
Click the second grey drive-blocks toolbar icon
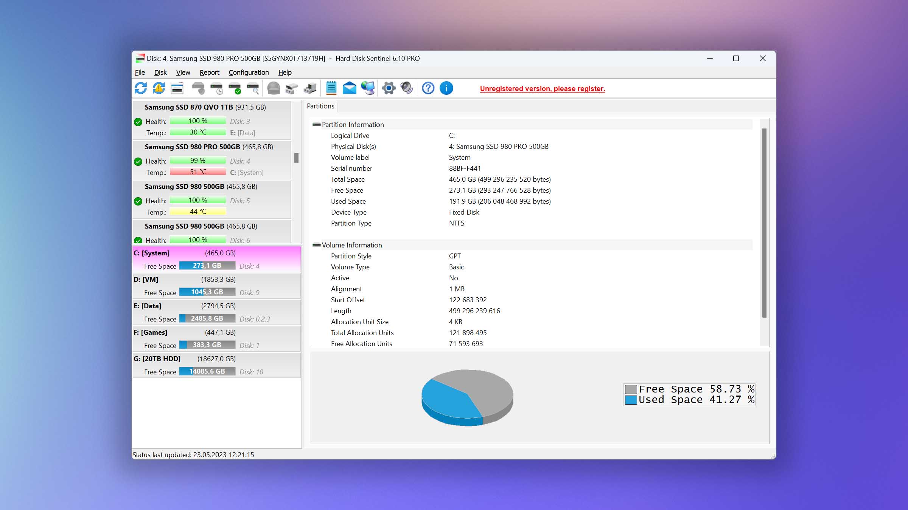[x=310, y=88]
